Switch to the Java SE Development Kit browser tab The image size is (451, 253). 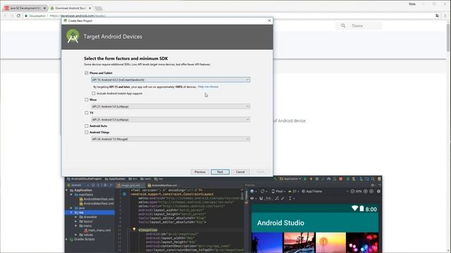click(25, 8)
